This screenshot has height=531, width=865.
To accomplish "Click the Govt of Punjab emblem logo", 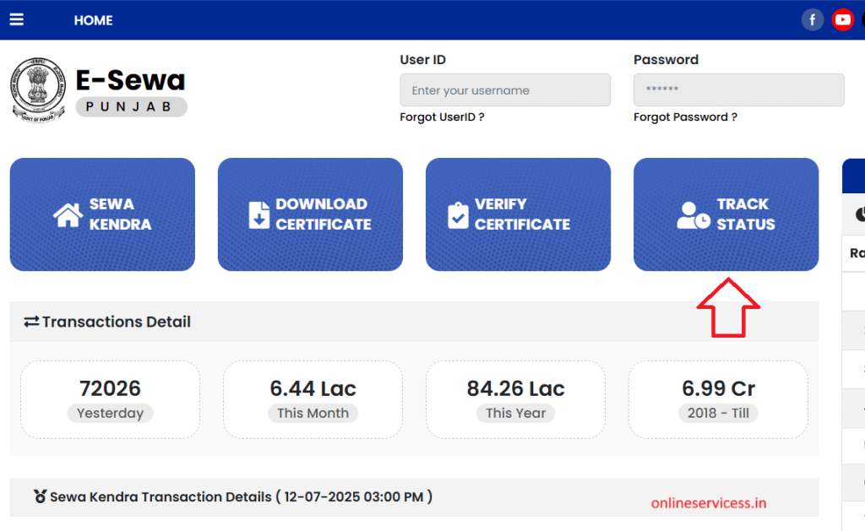I will 37,89.
